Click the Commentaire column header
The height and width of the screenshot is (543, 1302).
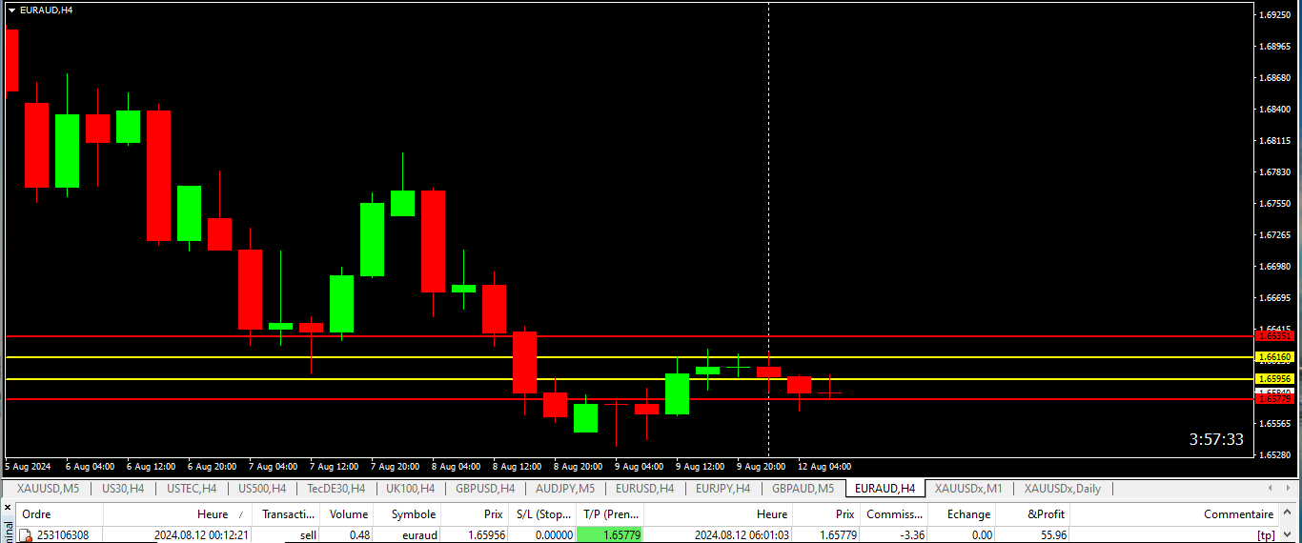tap(1237, 514)
